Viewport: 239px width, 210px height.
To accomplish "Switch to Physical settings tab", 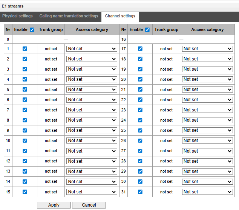I will [17, 16].
